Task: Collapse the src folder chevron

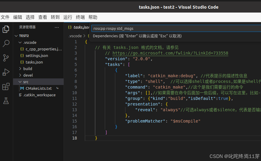Action: (x=20, y=82)
